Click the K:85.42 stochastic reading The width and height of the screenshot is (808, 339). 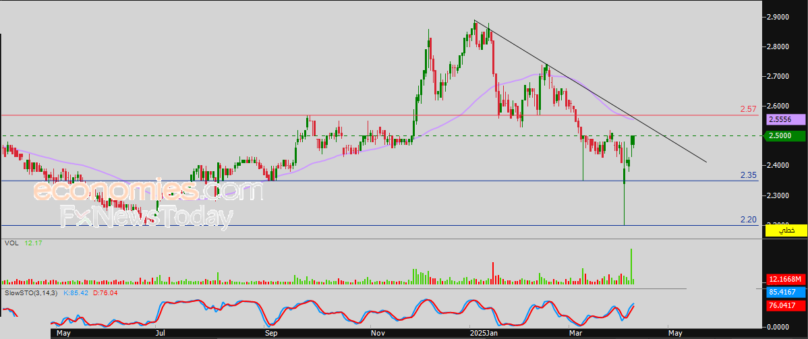tap(76, 292)
